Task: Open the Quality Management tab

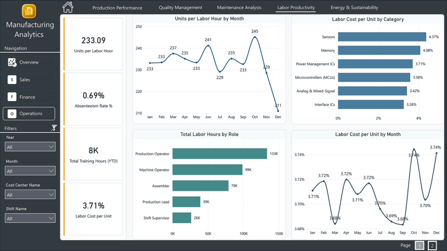Action: (x=180, y=8)
